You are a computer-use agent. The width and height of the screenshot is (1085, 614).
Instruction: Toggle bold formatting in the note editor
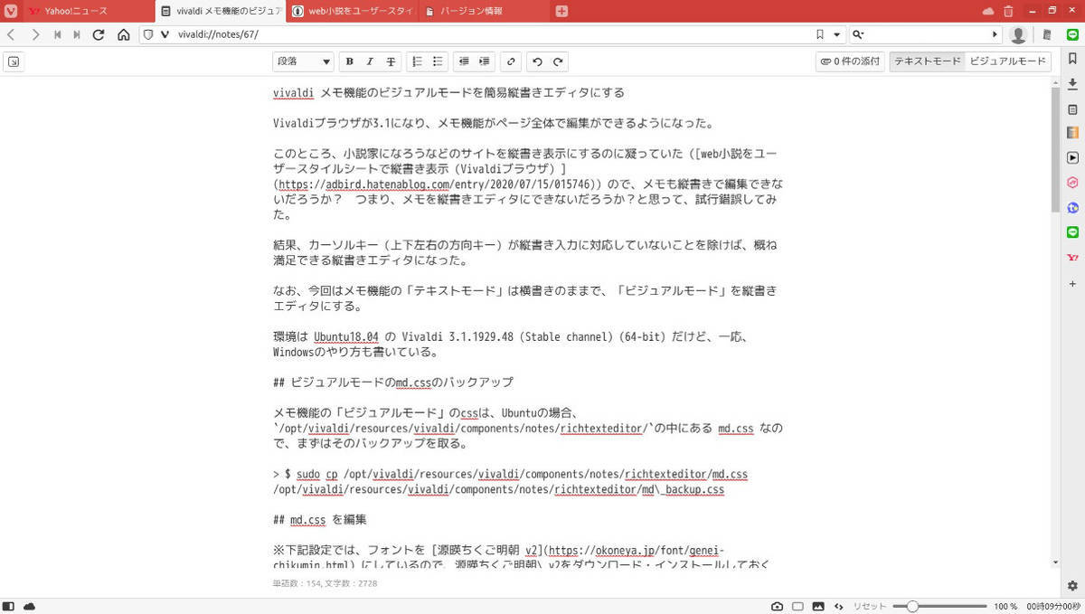[x=349, y=61]
